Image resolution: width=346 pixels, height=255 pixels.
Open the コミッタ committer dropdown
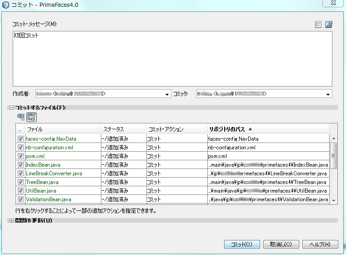pos(328,94)
